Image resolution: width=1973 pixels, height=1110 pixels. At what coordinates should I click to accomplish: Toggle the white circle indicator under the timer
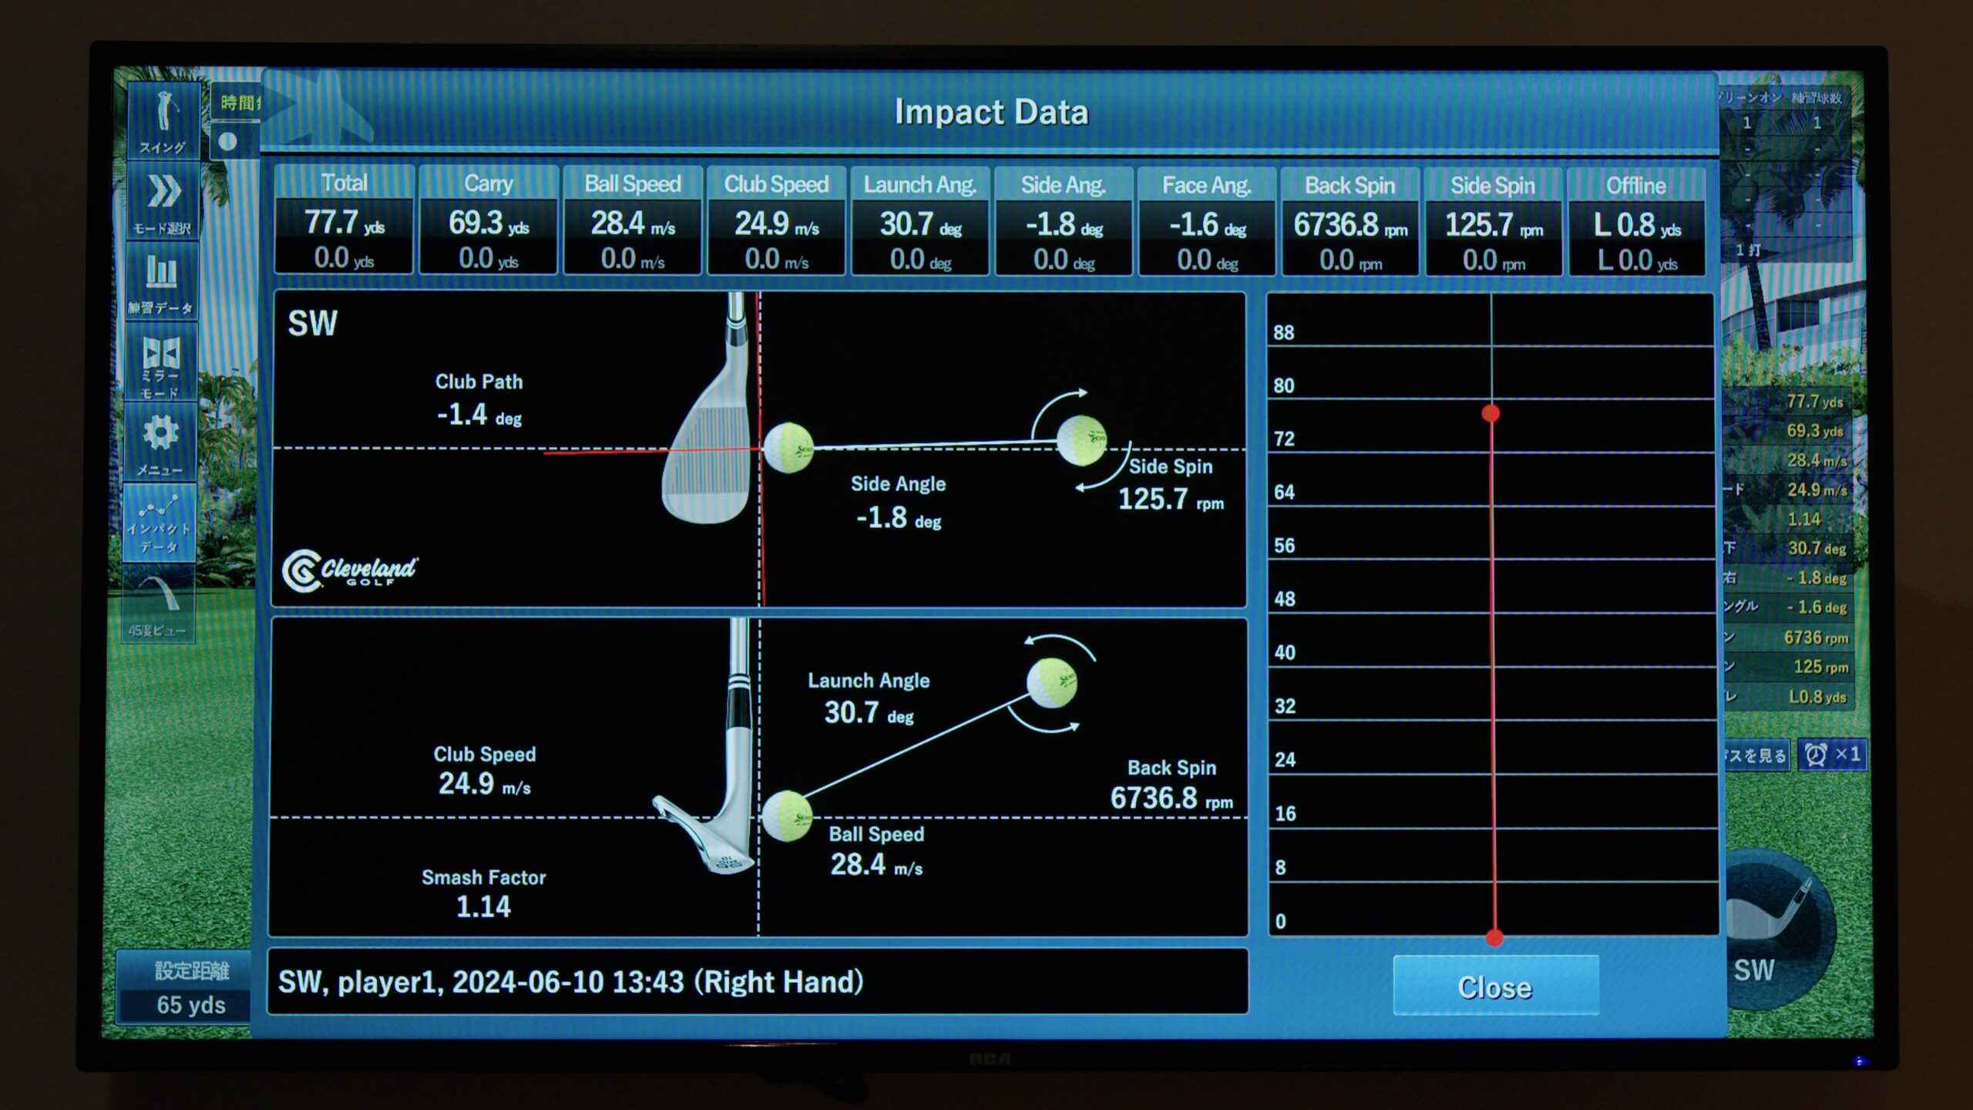(x=227, y=141)
